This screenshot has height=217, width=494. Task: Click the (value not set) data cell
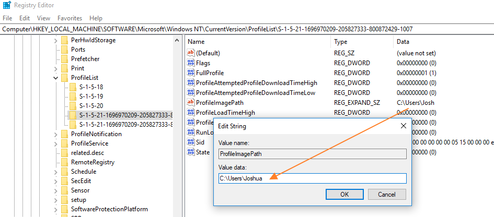click(416, 53)
